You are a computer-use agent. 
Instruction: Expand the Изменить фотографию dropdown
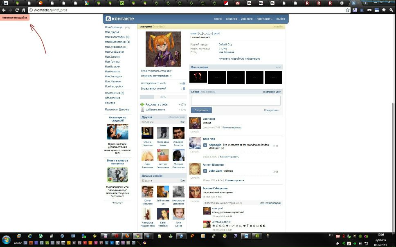(x=156, y=76)
